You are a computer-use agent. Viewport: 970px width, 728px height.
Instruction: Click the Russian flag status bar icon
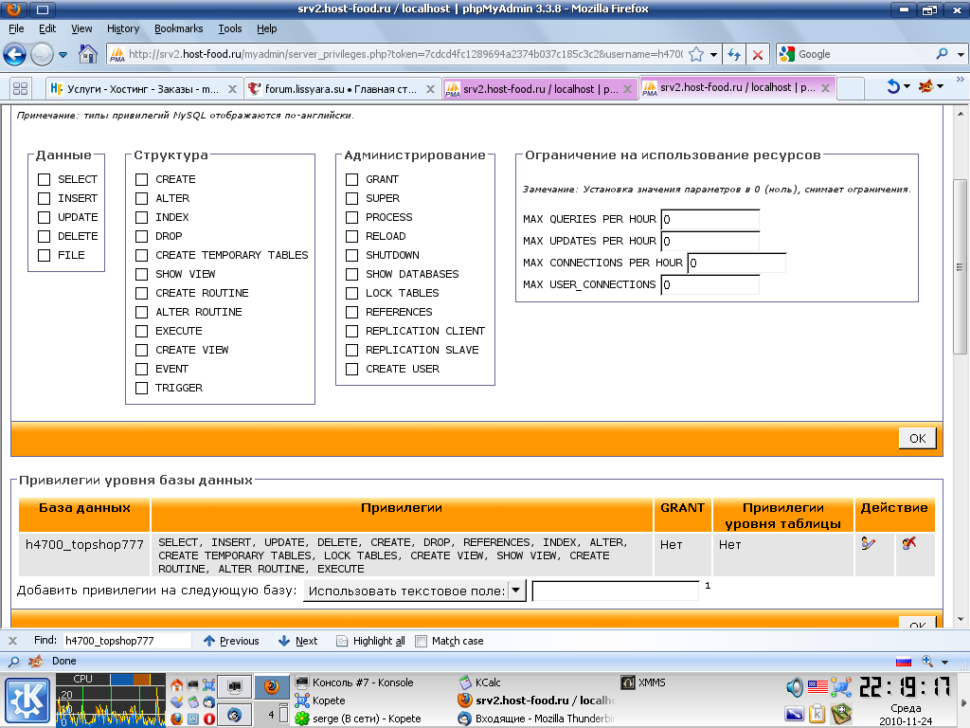[904, 661]
